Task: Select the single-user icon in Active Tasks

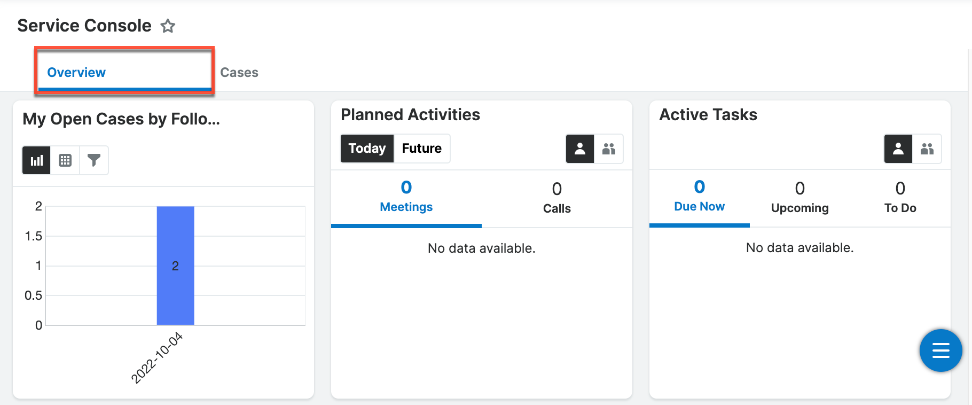Action: tap(898, 149)
